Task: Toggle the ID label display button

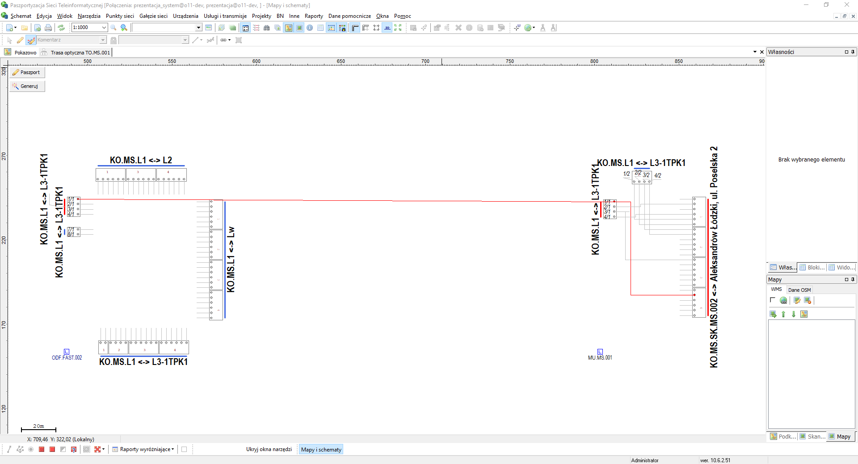Action: [x=387, y=28]
